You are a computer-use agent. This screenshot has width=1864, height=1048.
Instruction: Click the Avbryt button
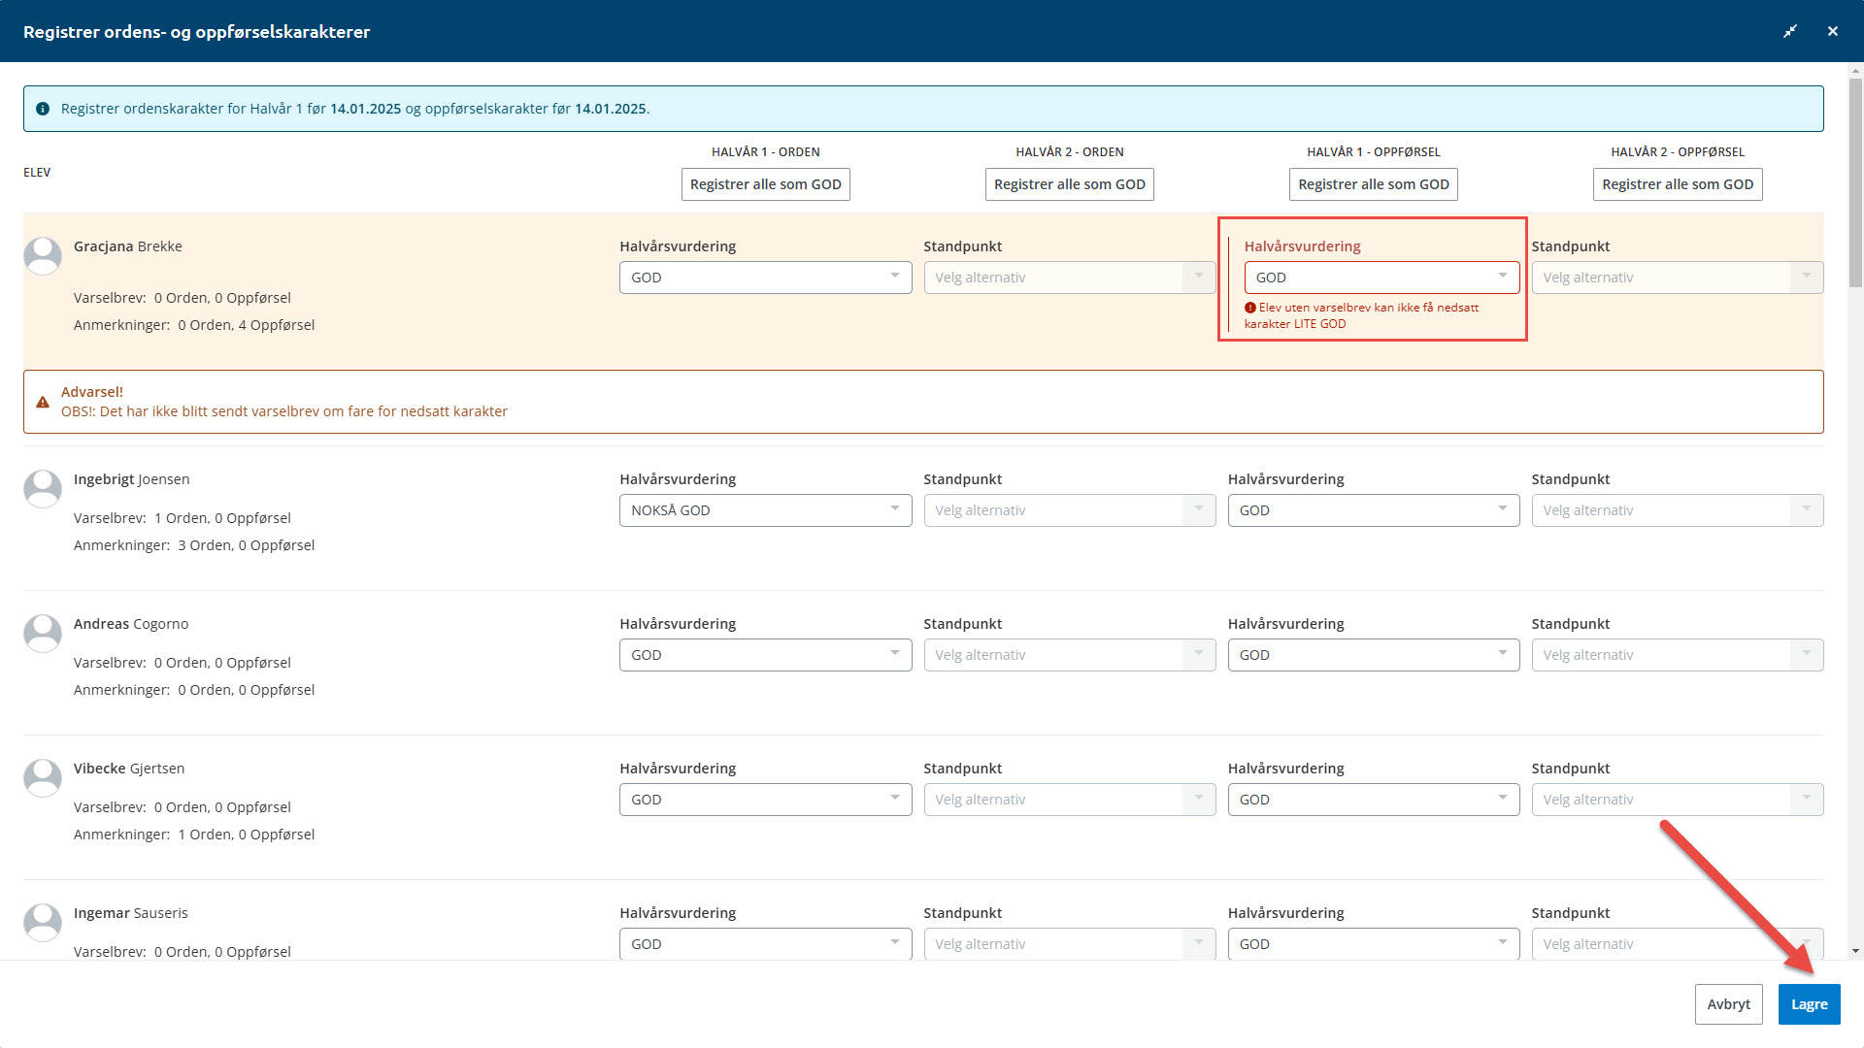pyautogui.click(x=1728, y=1004)
